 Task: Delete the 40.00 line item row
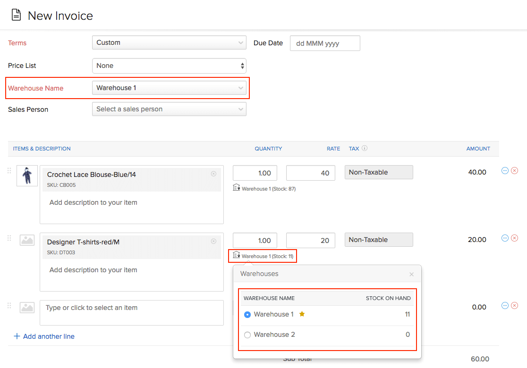click(x=515, y=171)
